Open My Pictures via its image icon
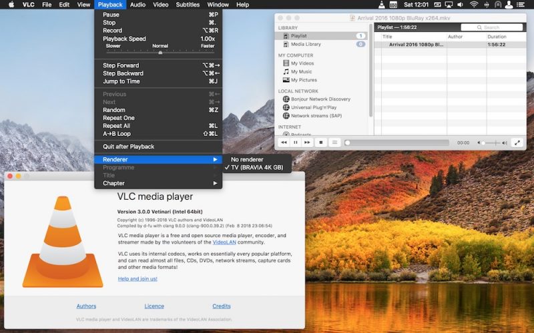The height and width of the screenshot is (333, 534). tap(286, 80)
